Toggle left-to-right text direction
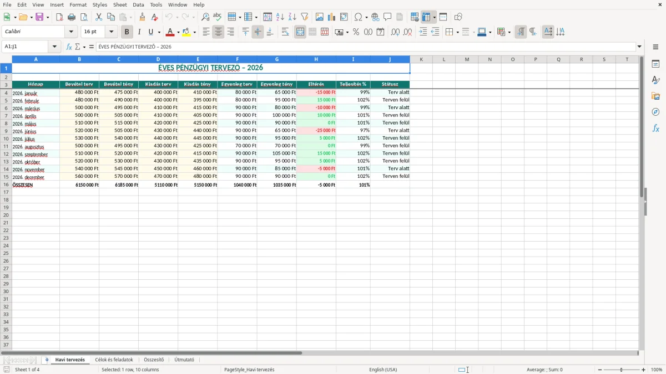The width and height of the screenshot is (666, 374). [x=521, y=32]
